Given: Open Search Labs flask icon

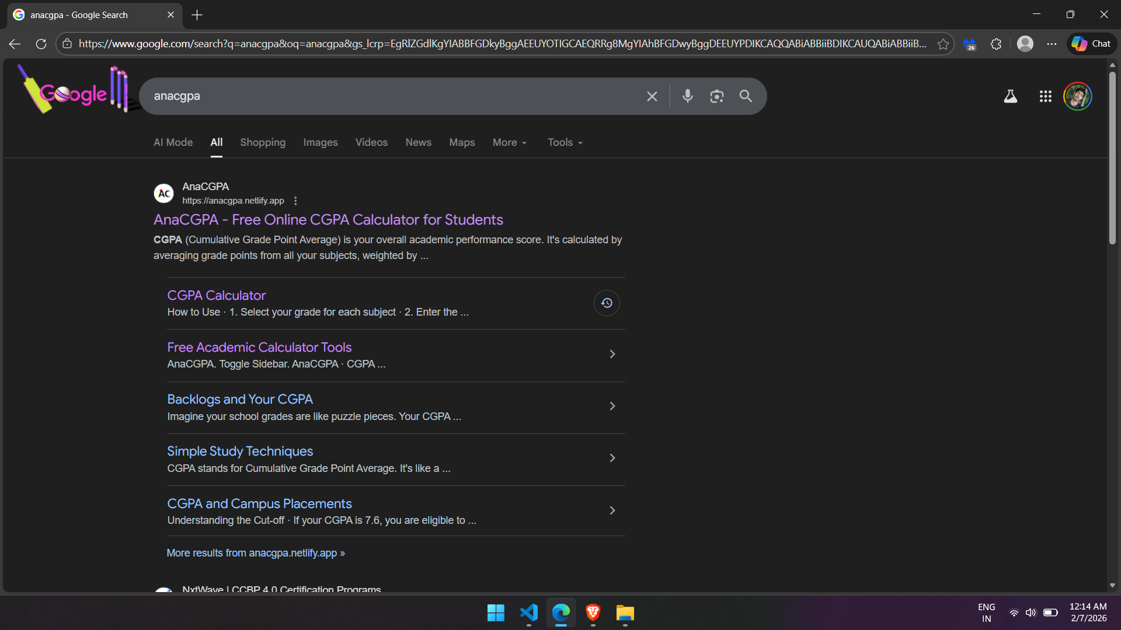Looking at the screenshot, I should point(1011,96).
